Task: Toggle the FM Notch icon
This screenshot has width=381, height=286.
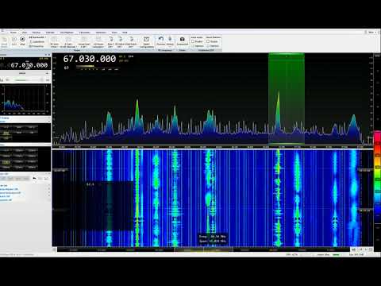Action: pos(120,42)
